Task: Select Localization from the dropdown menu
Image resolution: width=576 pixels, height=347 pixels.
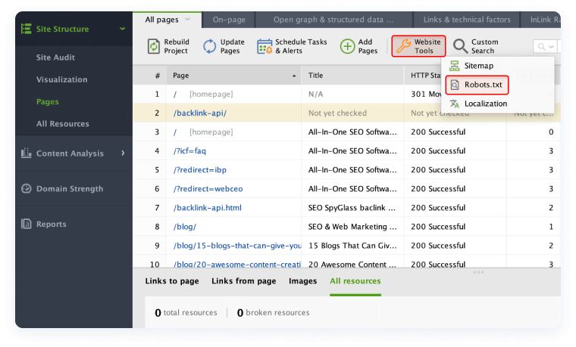Action: coord(485,104)
